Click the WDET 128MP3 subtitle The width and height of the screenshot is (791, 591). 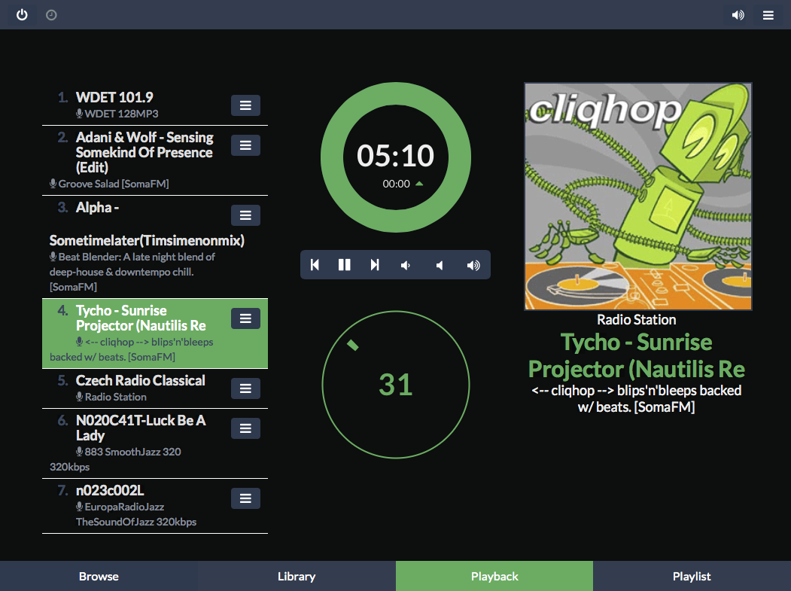coord(122,114)
